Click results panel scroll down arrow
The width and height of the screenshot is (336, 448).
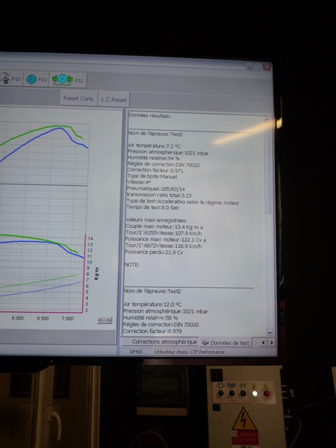(x=270, y=332)
